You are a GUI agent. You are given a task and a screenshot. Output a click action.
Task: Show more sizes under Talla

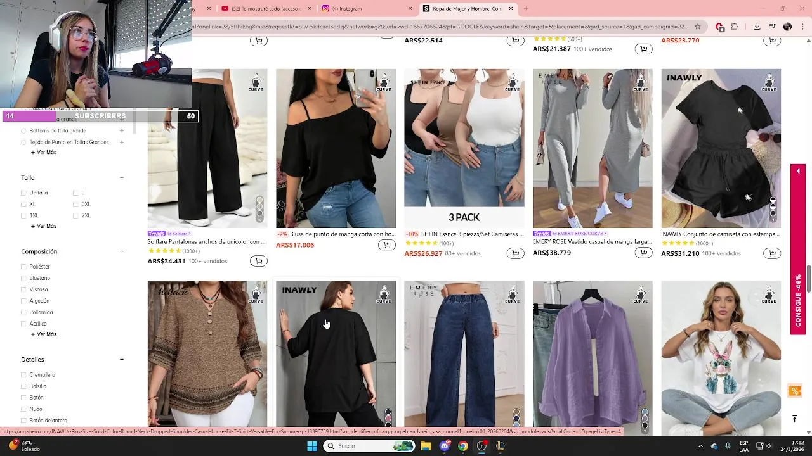point(44,226)
